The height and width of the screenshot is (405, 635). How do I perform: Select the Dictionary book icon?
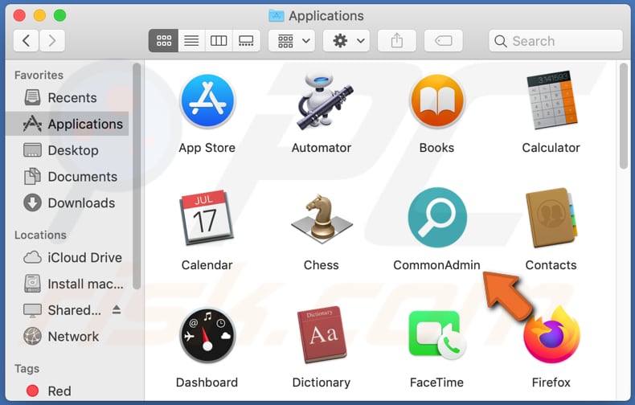point(322,335)
